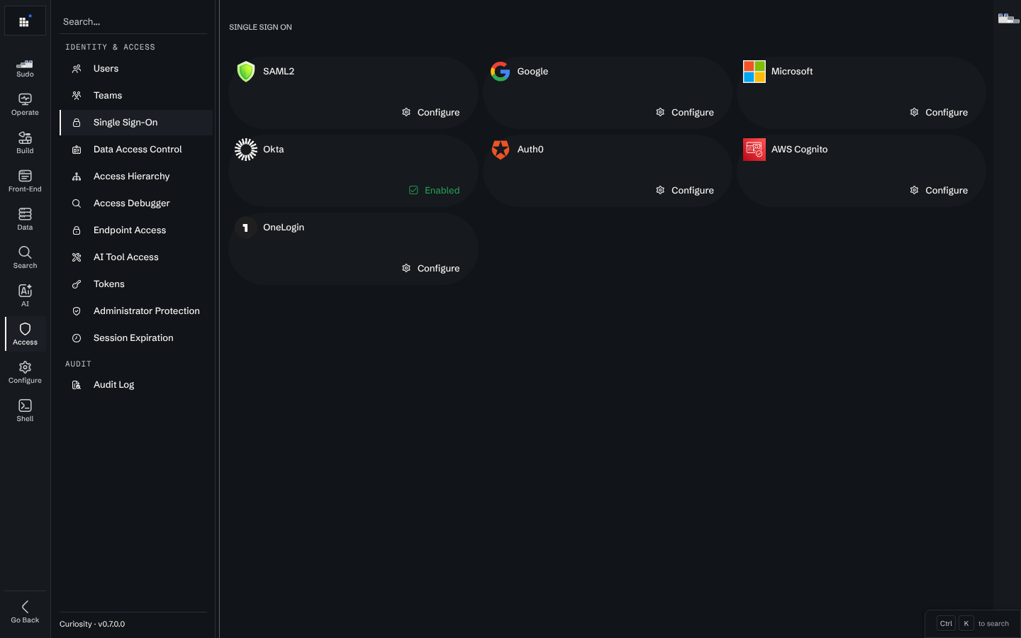Open the Configure gear section in the rail
This screenshot has height=638, width=1021.
[x=25, y=373]
